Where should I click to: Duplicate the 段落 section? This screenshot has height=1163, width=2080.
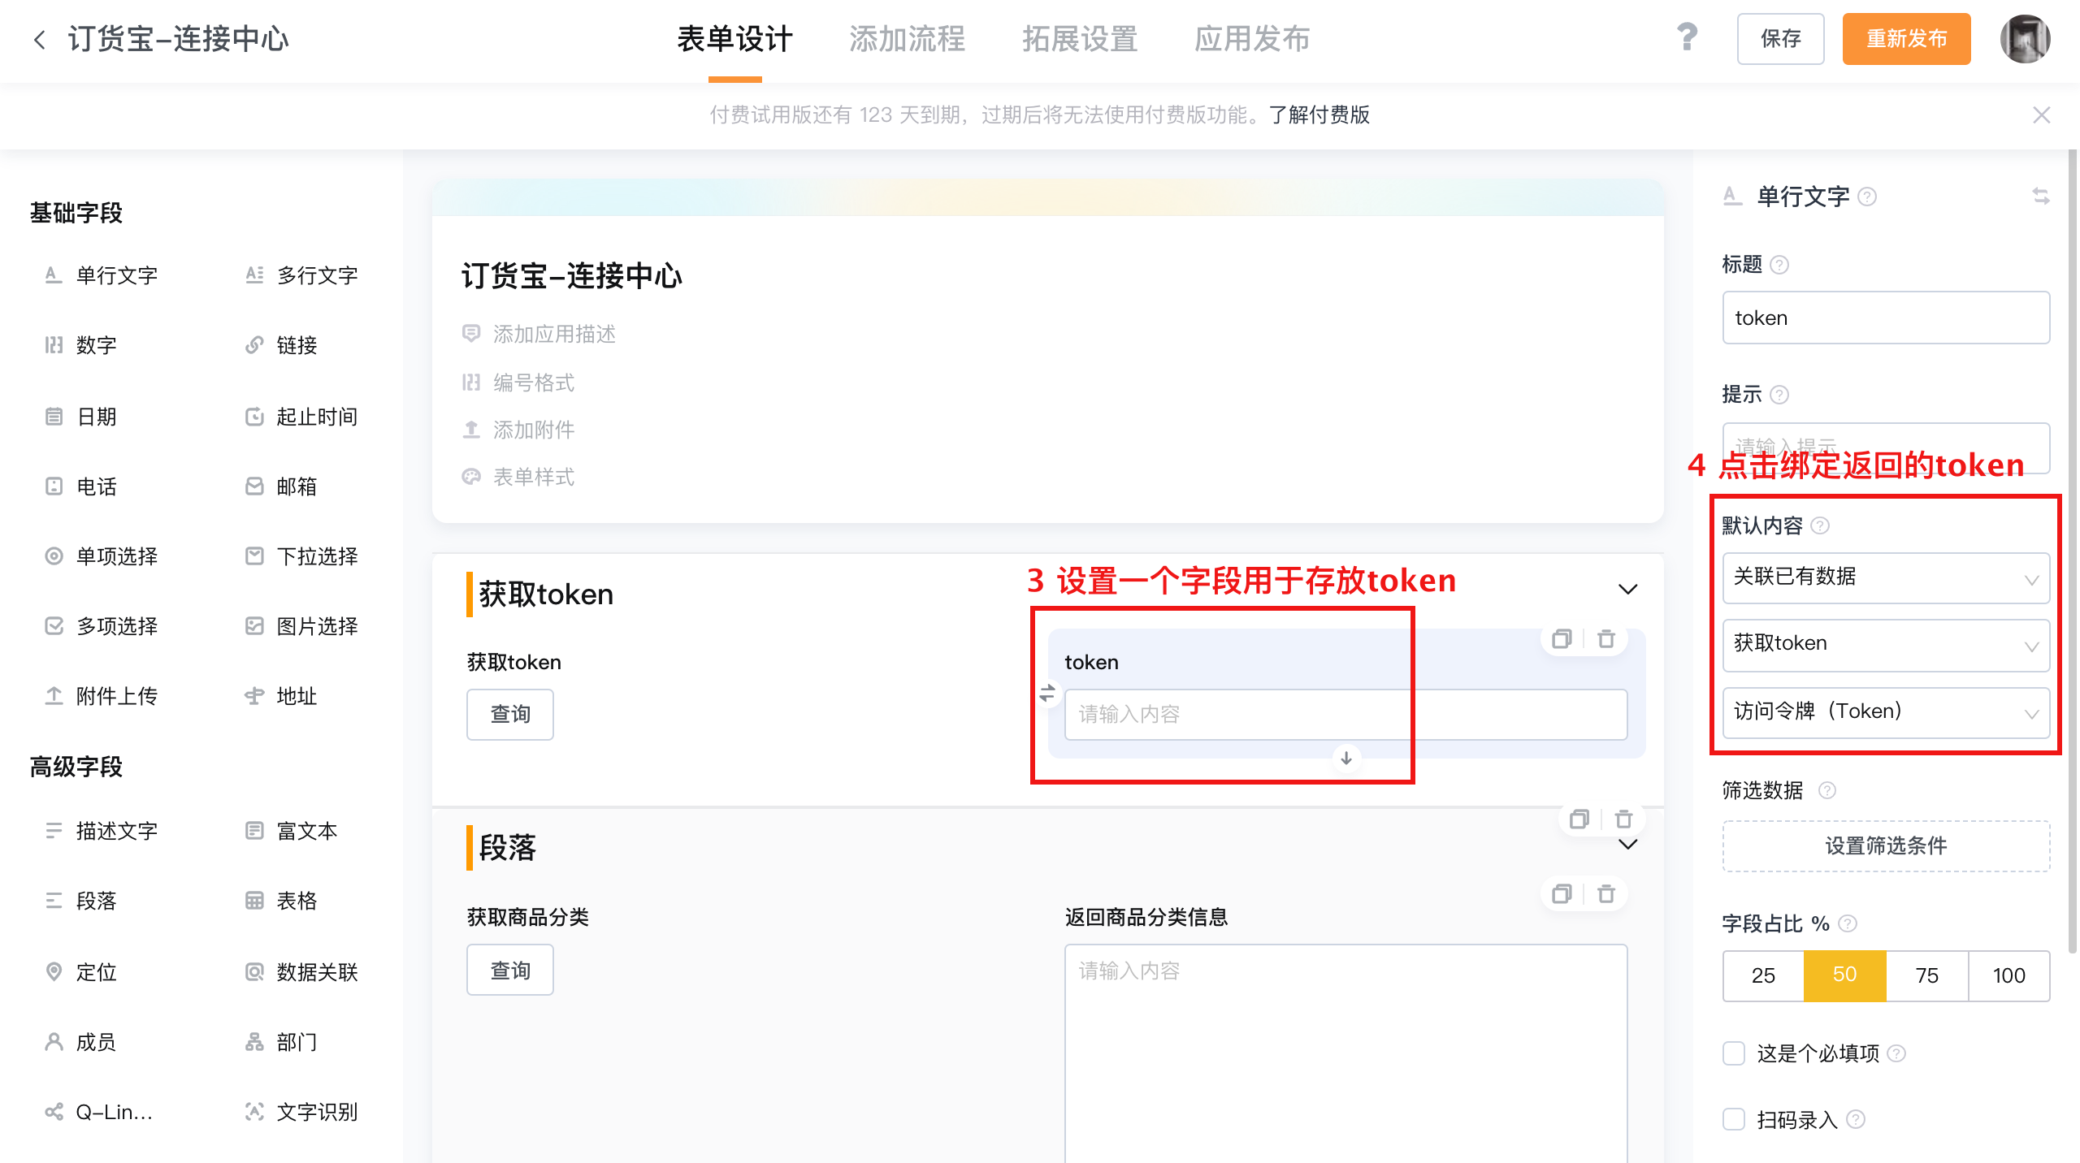click(x=1579, y=819)
